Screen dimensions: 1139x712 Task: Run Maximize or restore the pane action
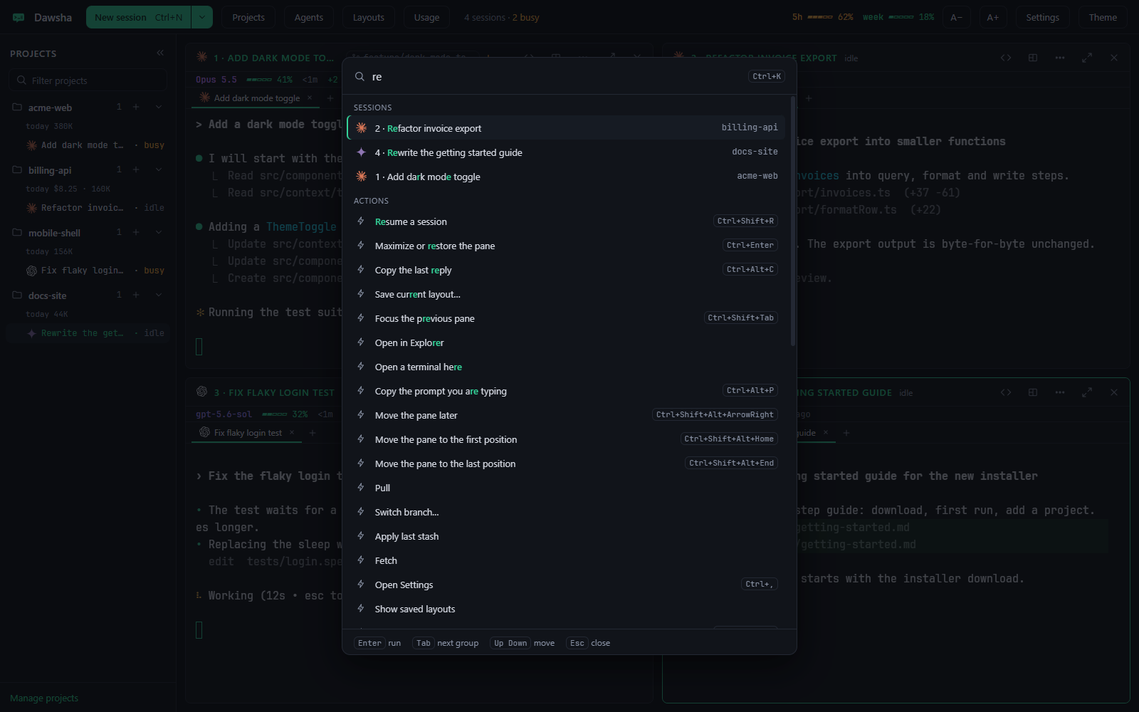(566, 246)
